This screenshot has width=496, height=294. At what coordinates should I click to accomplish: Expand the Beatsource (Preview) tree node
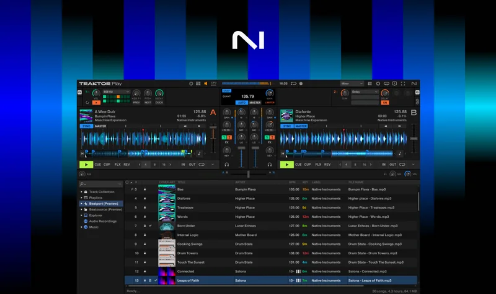[81, 209]
